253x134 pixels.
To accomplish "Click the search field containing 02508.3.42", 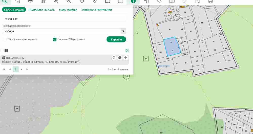I will (x=64, y=19).
